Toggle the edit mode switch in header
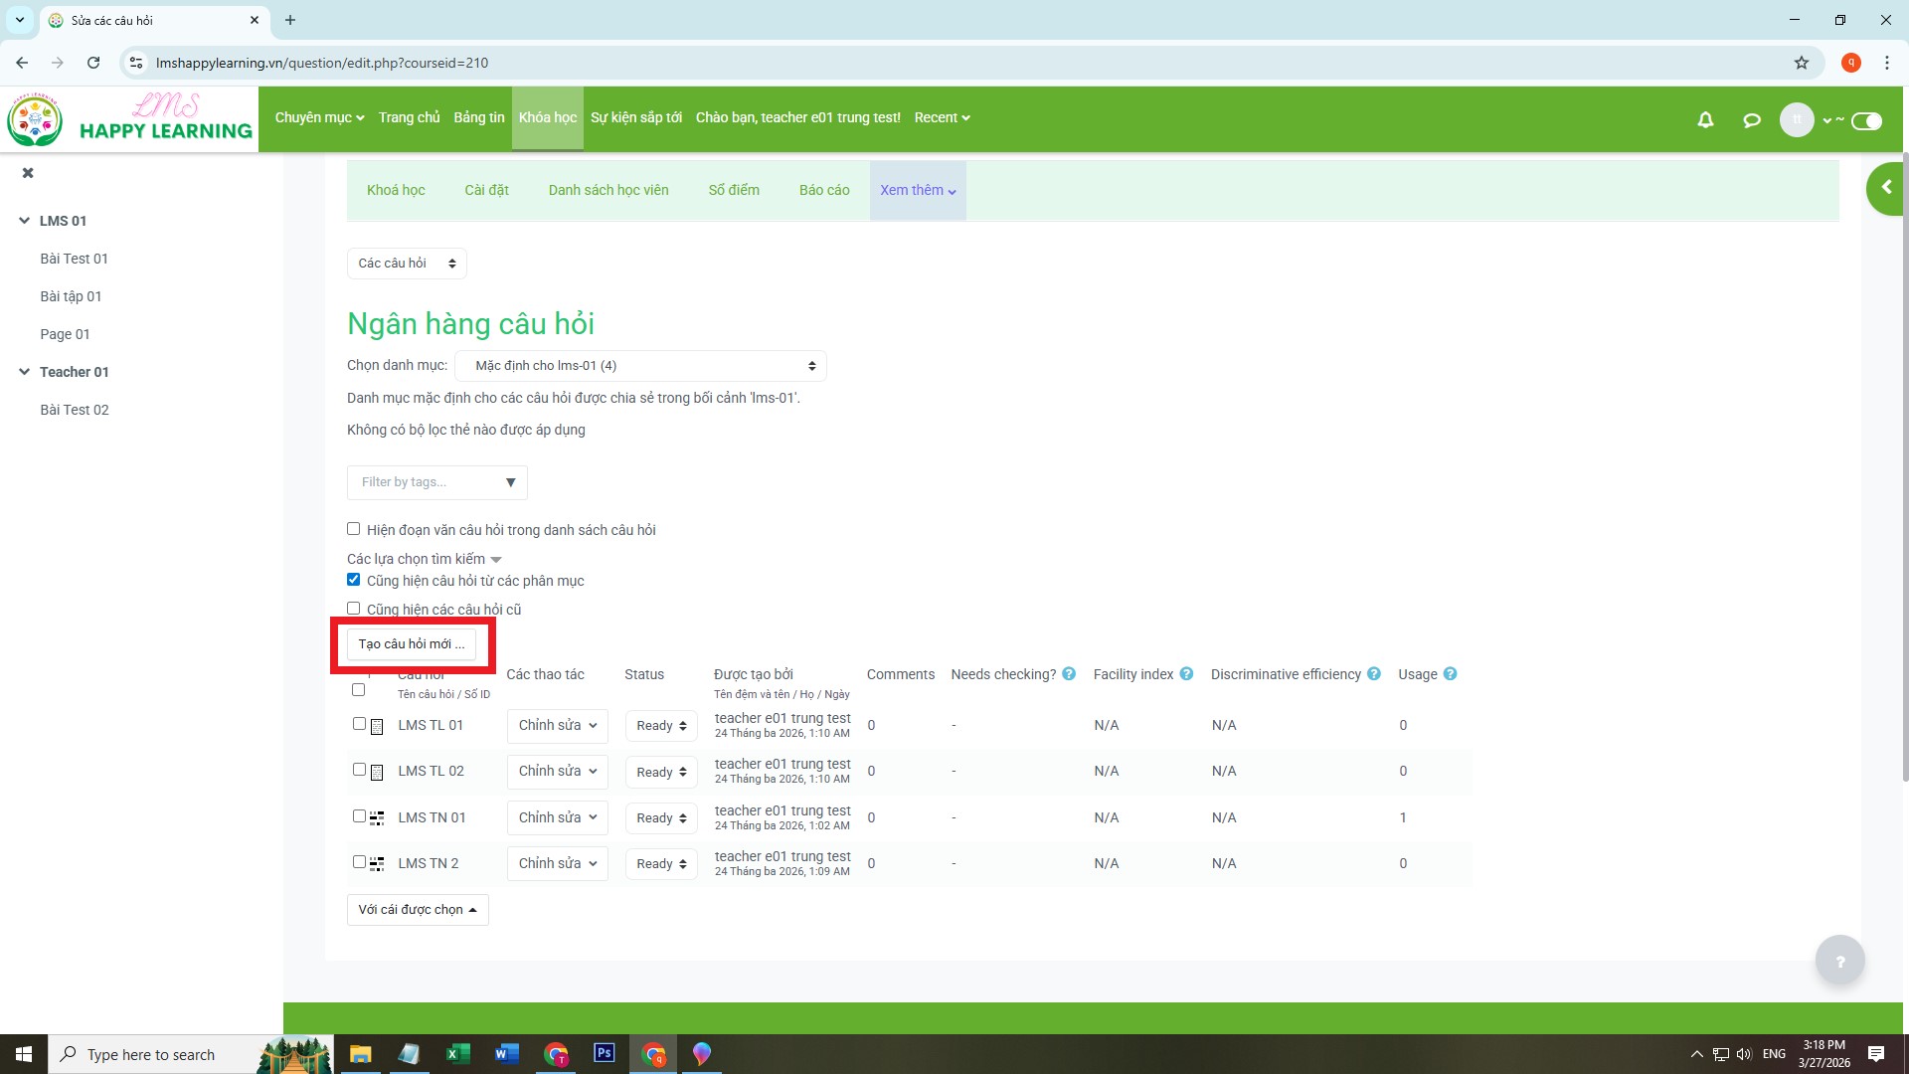 click(1866, 120)
